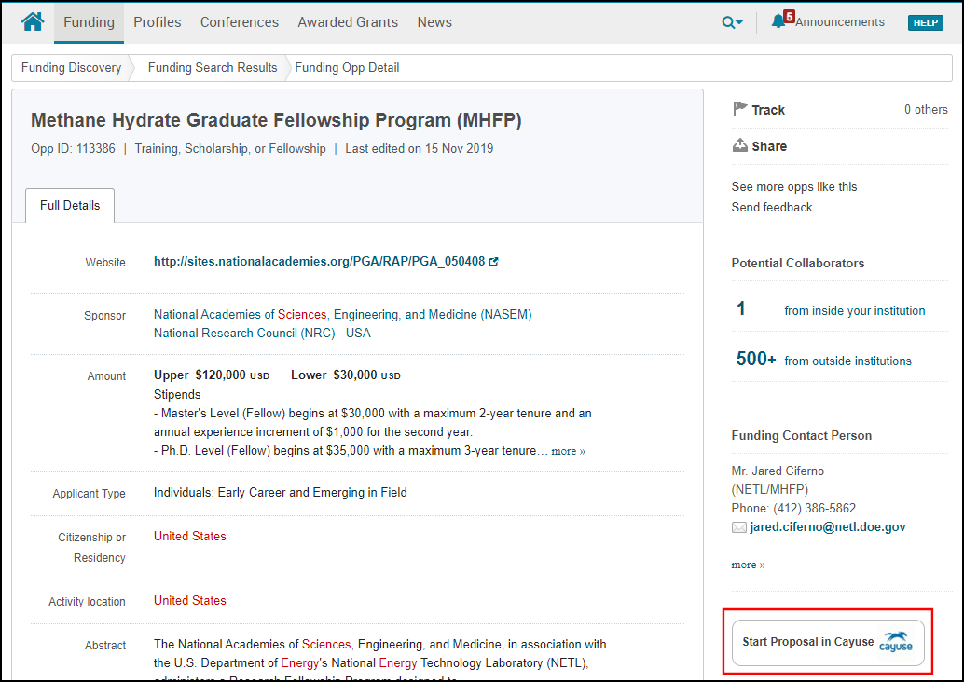Click Share this opportunity
The width and height of the screenshot is (964, 682).
[x=769, y=146]
